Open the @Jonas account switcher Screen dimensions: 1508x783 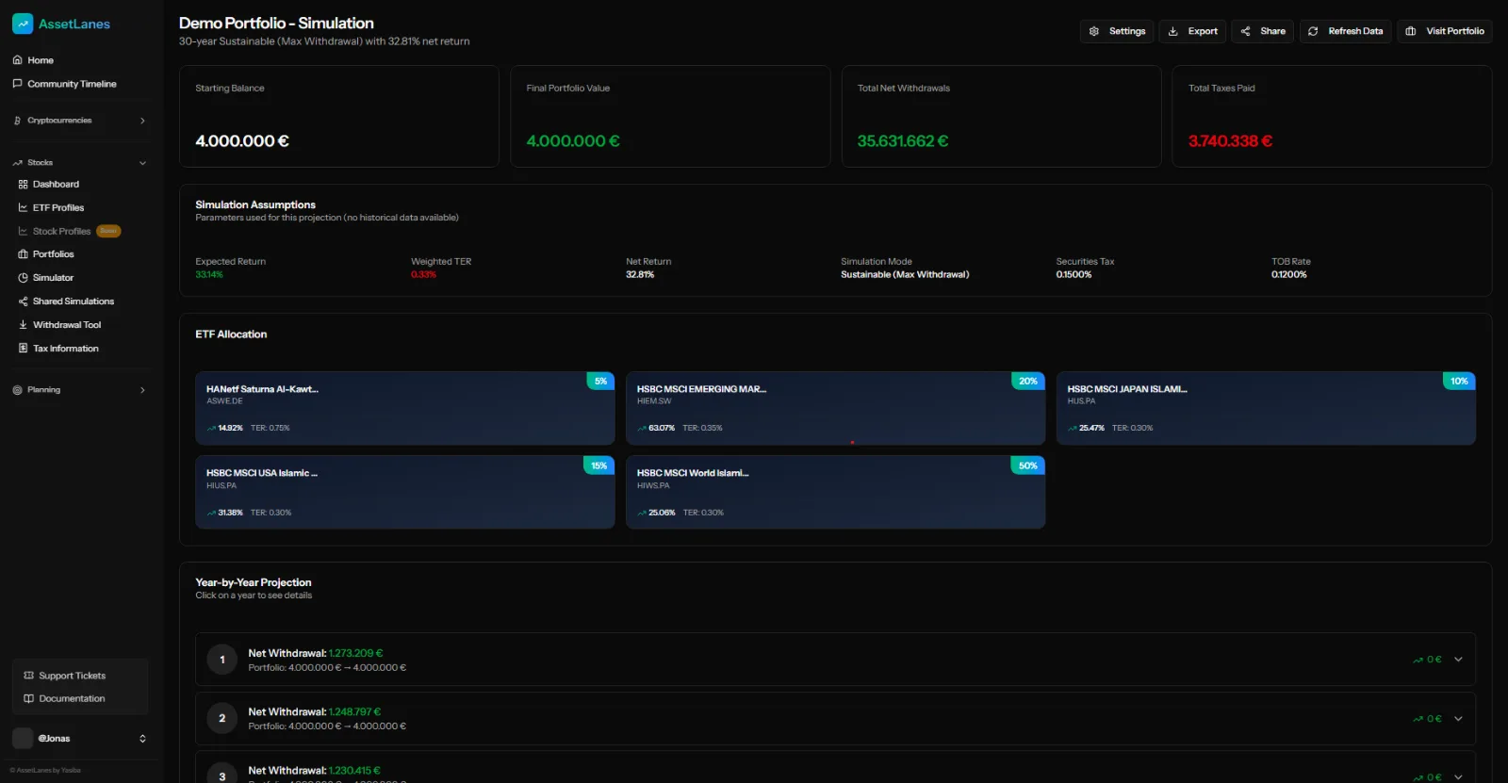[80, 739]
